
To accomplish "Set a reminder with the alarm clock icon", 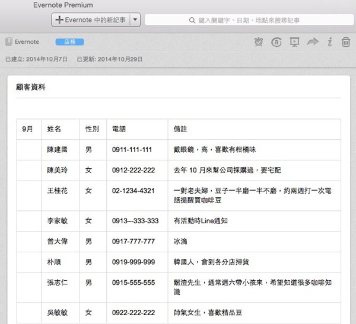I will [x=259, y=42].
